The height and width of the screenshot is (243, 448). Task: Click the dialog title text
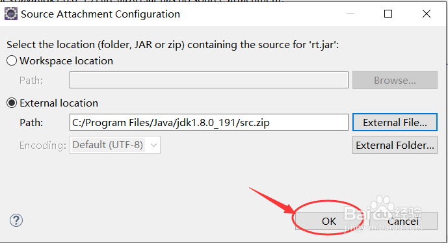[x=101, y=14]
